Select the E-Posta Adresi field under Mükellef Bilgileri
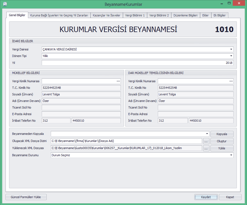 81,114
